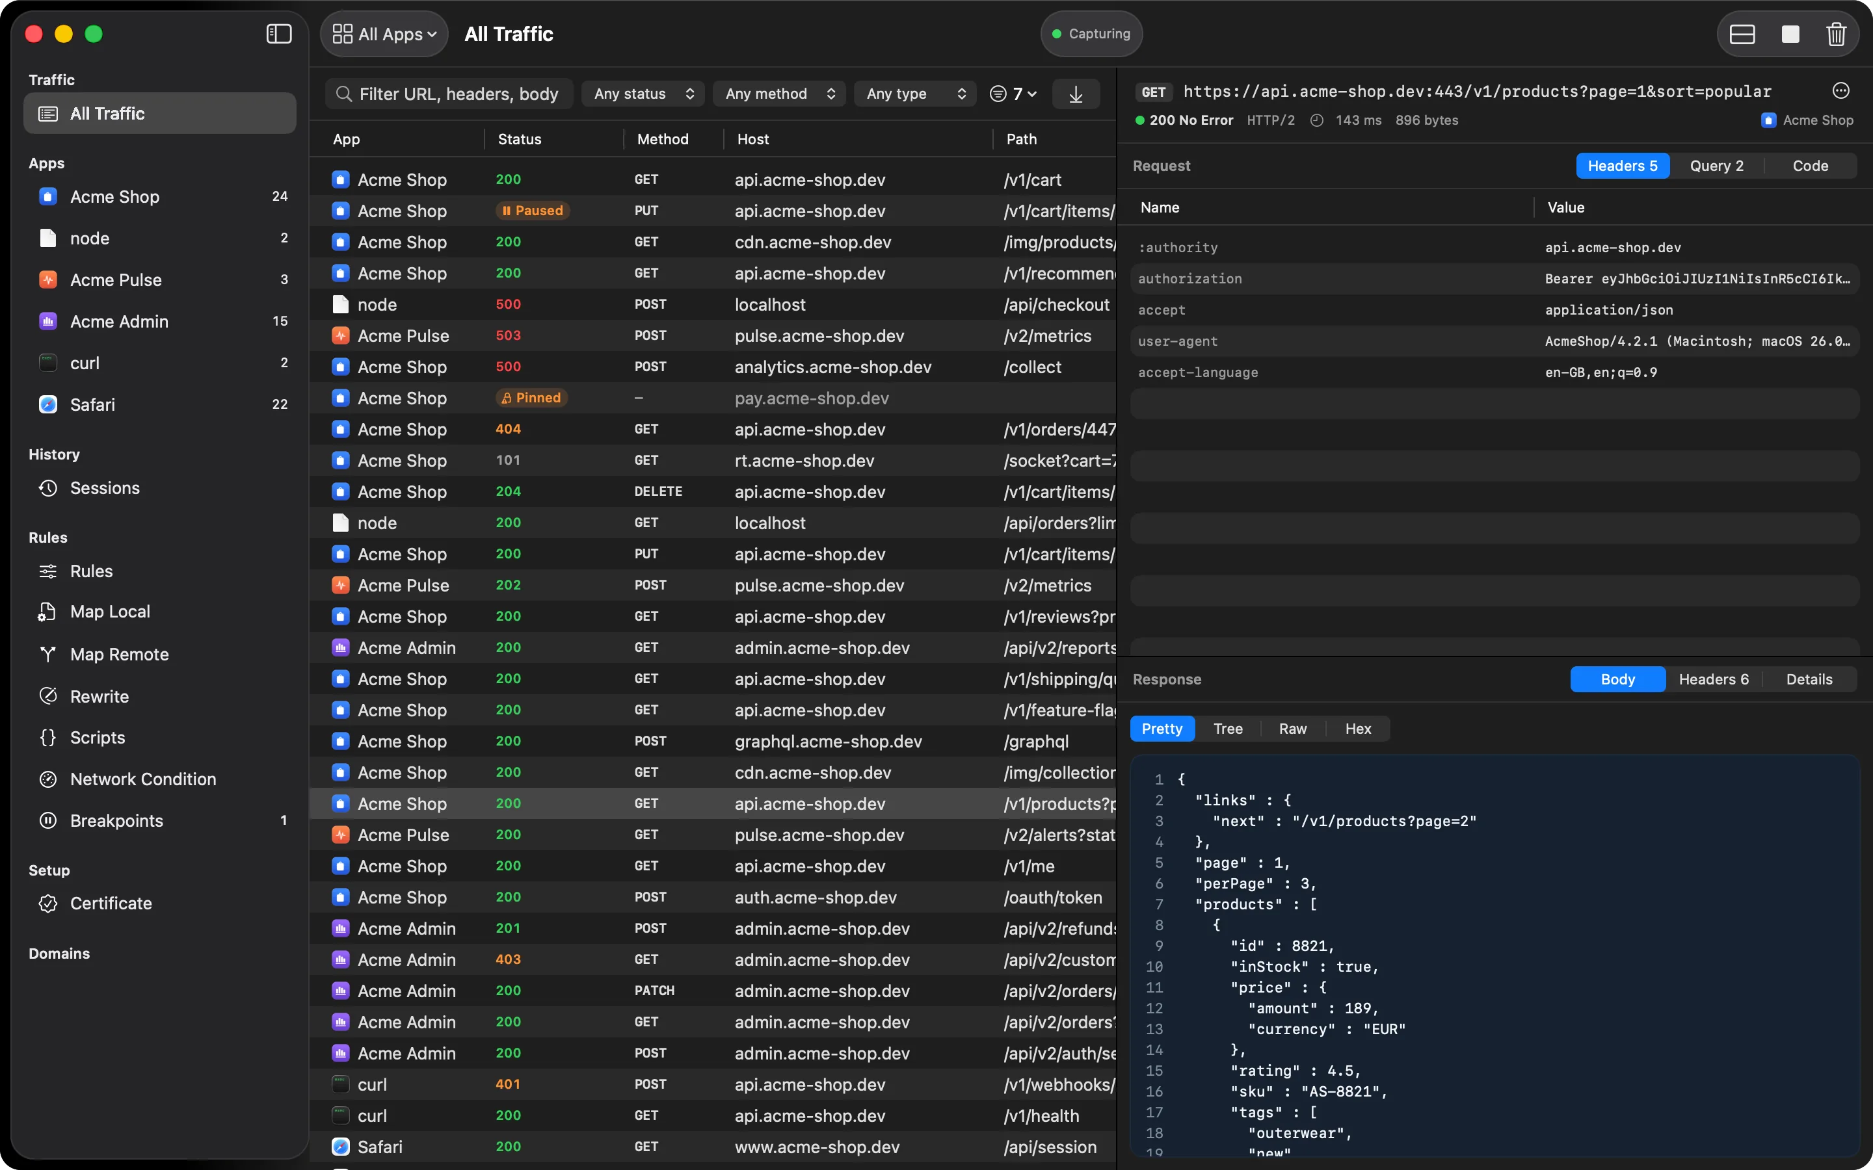Select Raw body view
Viewport: 1873px width, 1170px height.
pyautogui.click(x=1292, y=729)
